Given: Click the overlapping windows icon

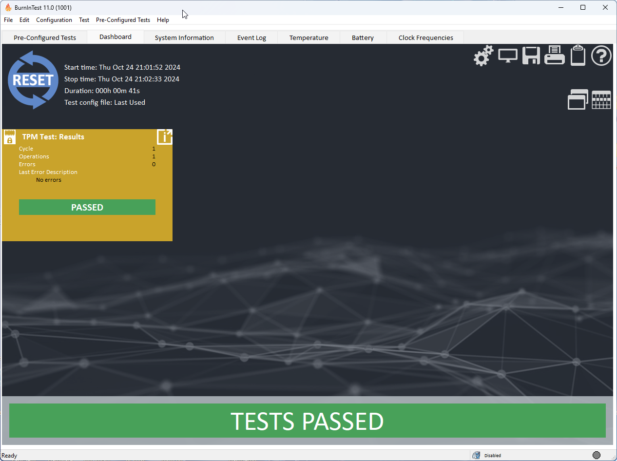Looking at the screenshot, I should (578, 99).
